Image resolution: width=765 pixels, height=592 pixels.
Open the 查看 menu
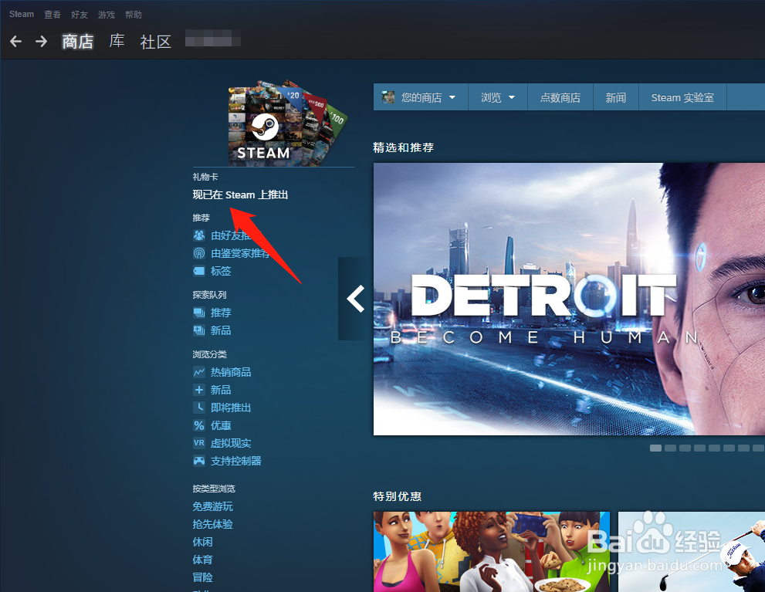point(52,15)
